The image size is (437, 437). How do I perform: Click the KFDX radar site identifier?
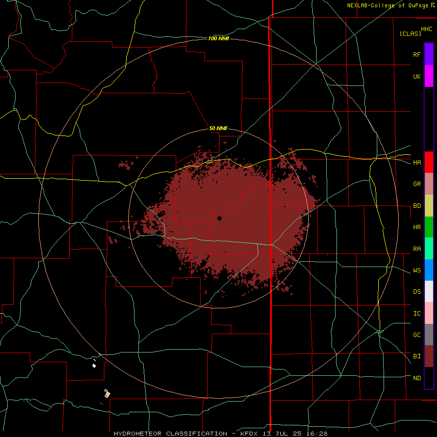click(250, 434)
